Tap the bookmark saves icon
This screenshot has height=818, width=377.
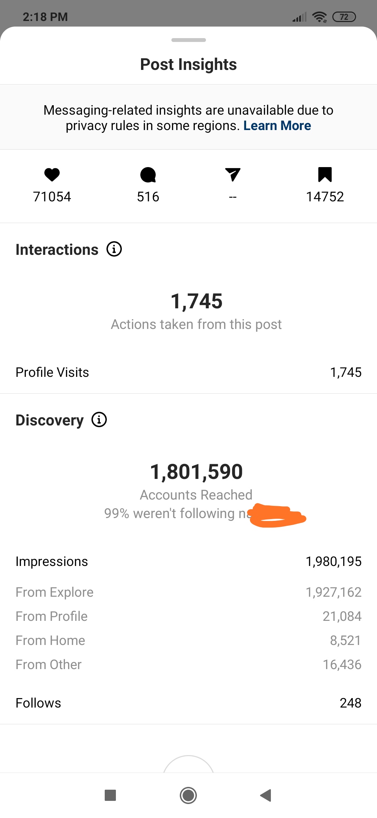tap(325, 175)
